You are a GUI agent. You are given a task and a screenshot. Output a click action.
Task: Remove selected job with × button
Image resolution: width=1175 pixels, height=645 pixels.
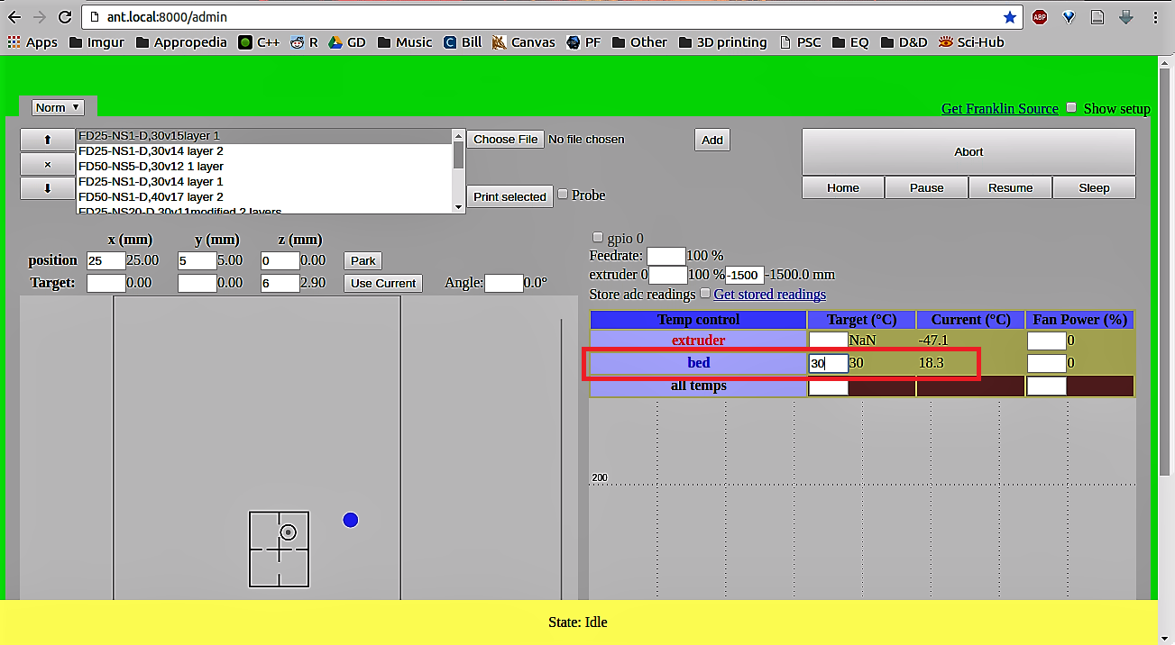tap(48, 164)
